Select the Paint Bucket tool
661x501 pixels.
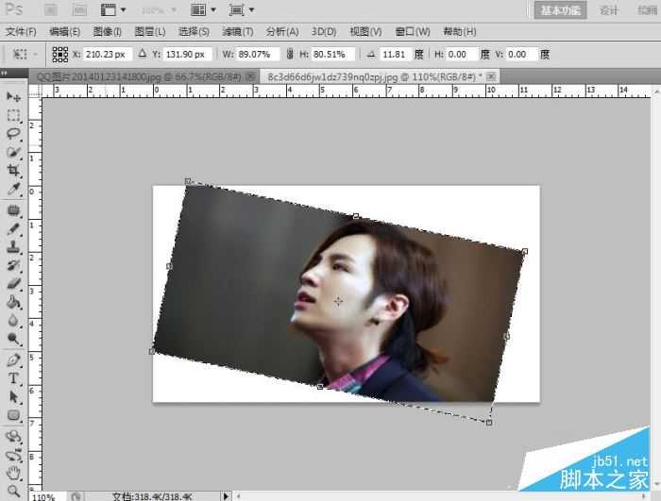13,303
